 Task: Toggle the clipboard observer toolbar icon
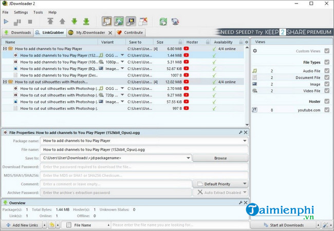(x=107, y=22)
